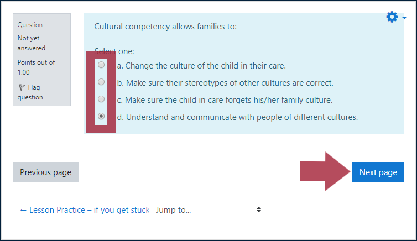Image resolution: width=417 pixels, height=241 pixels.
Task: Advance with the Next page button
Action: click(x=378, y=172)
